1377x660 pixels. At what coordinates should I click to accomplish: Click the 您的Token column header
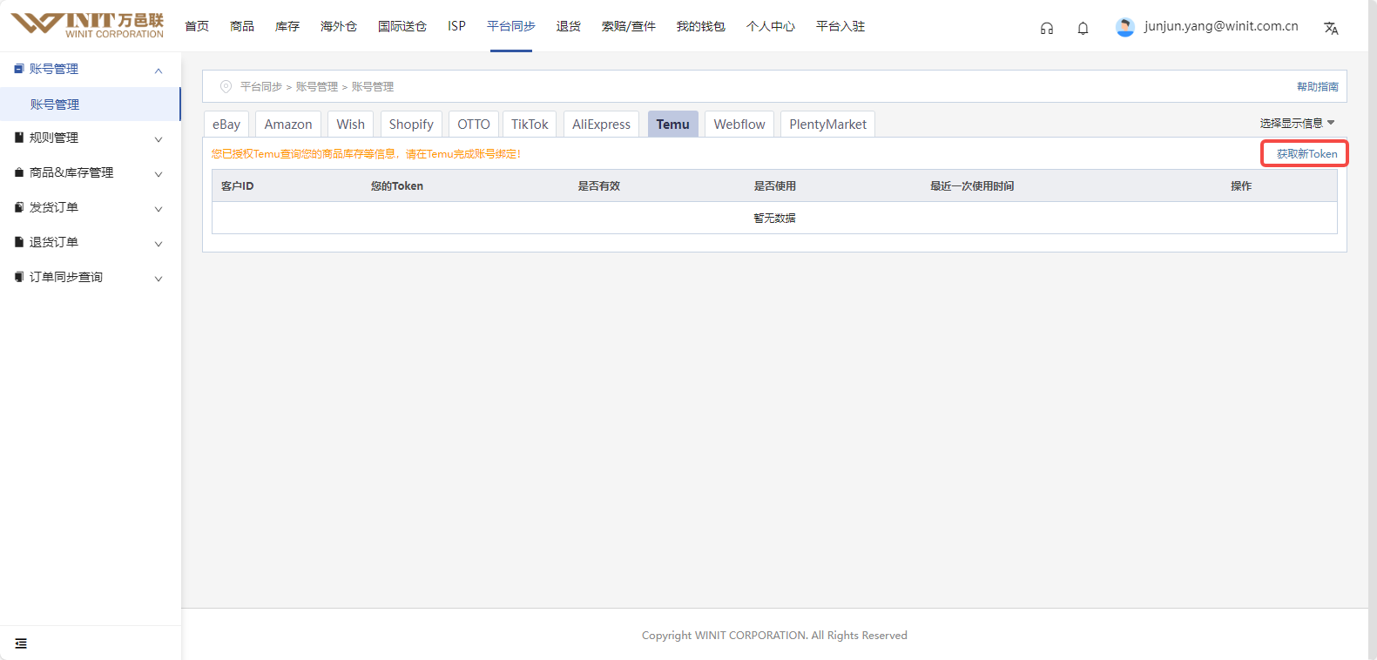[397, 185]
